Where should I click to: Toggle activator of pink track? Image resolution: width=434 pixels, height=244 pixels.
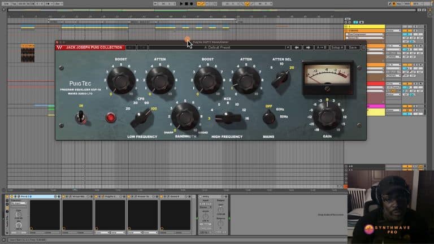[x=407, y=106]
